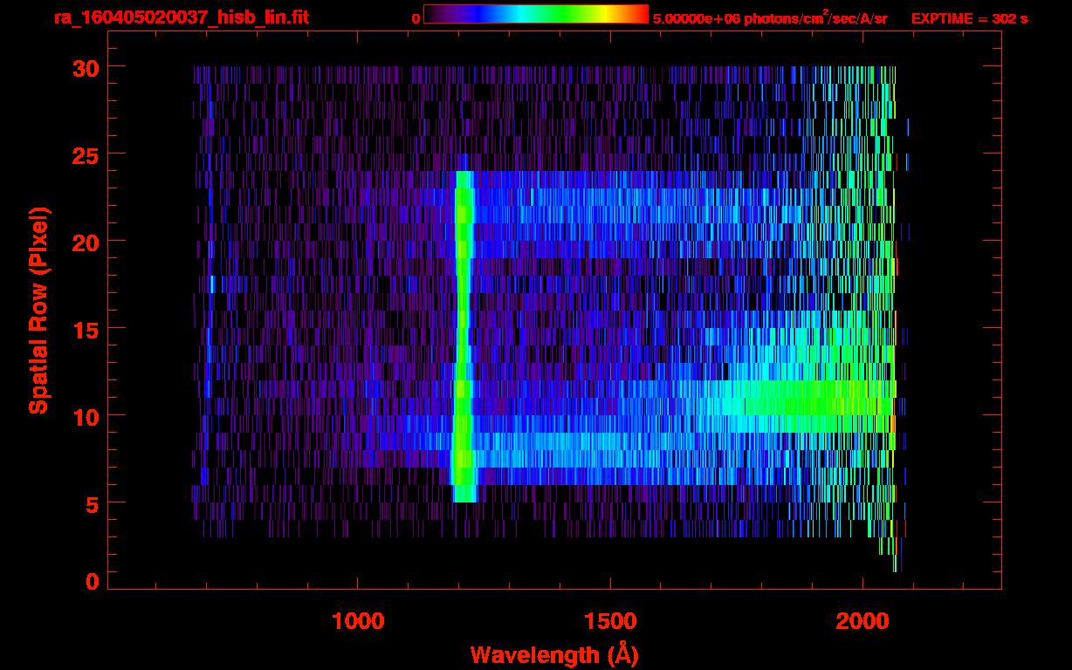
Task: Click the Wavelength (Å) axis title
Action: click(x=554, y=654)
